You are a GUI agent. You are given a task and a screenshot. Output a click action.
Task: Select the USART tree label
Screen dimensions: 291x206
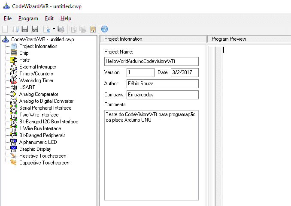(x=27, y=87)
